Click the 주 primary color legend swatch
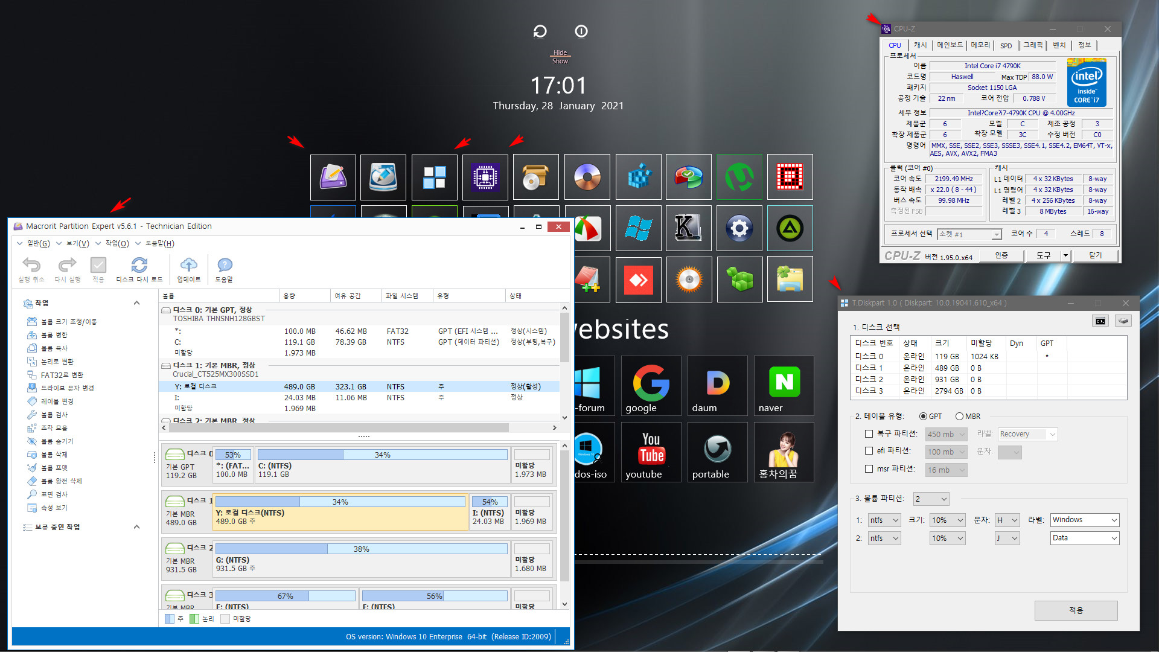Screen dimensions: 1159x652 [170, 619]
